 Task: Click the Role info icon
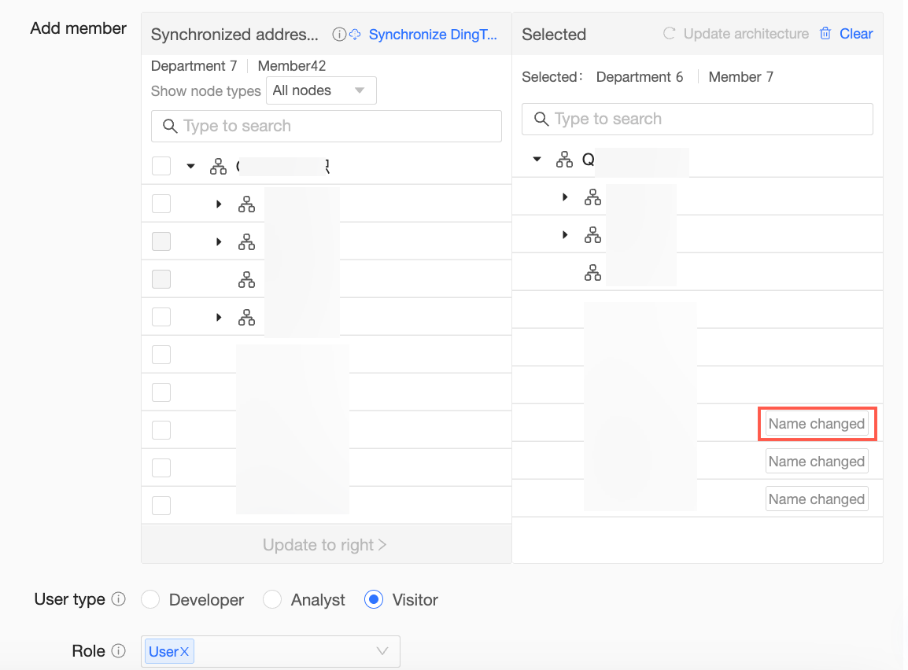(x=118, y=651)
